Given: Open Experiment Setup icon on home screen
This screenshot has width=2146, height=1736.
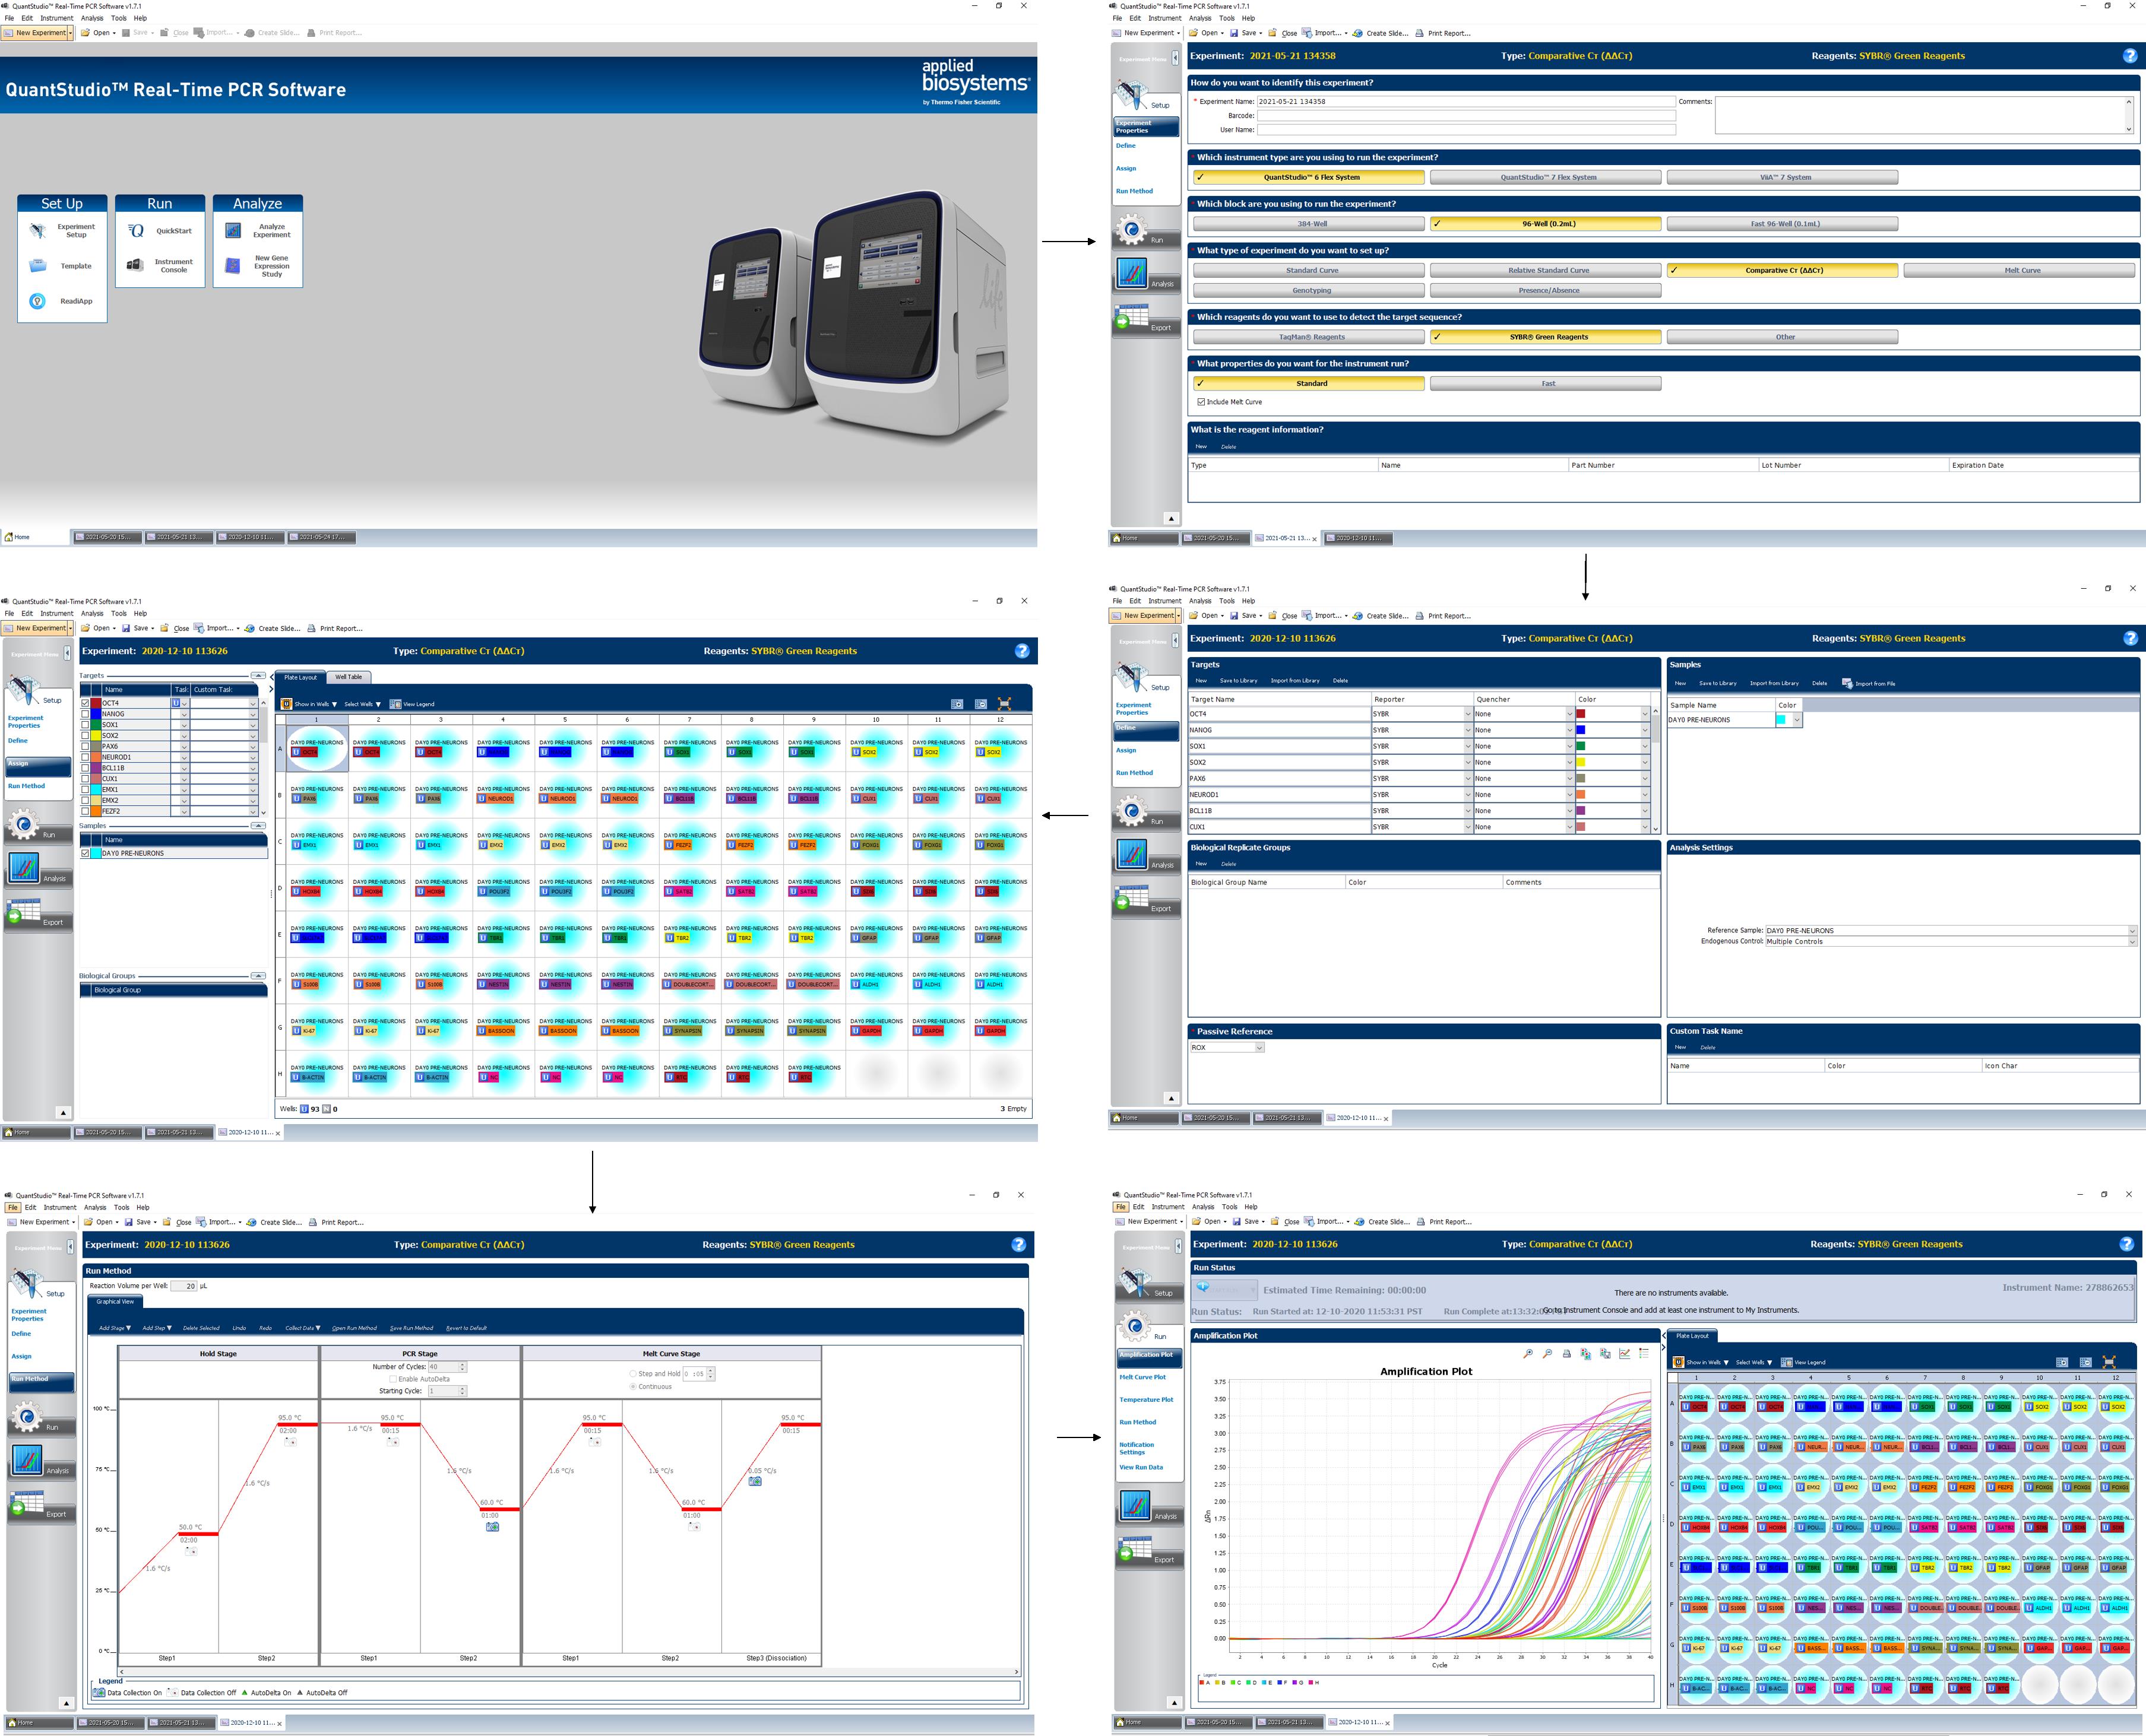Looking at the screenshot, I should (38, 231).
